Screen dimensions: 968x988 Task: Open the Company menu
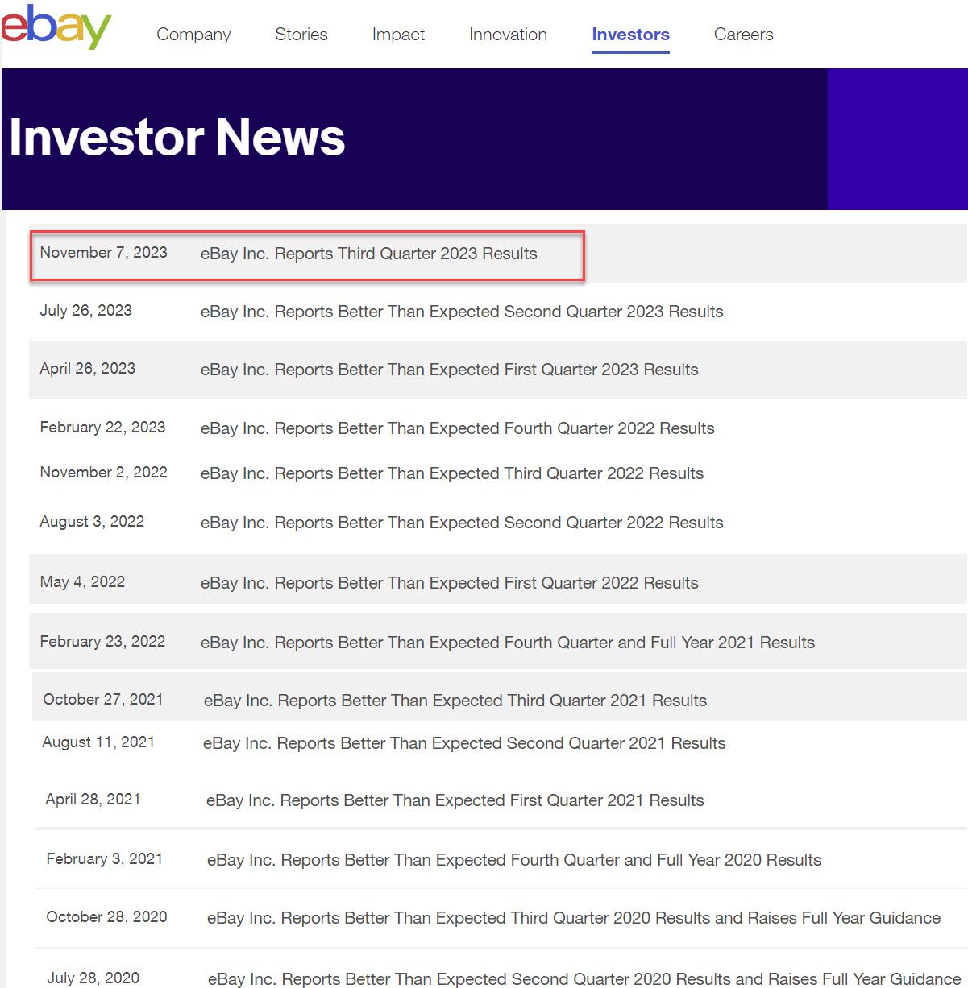(193, 35)
